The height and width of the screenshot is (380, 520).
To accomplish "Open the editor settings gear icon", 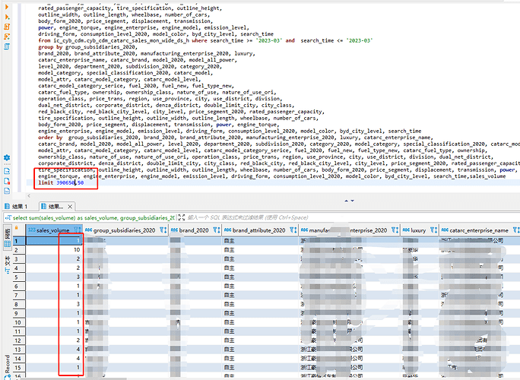I will (x=7, y=157).
